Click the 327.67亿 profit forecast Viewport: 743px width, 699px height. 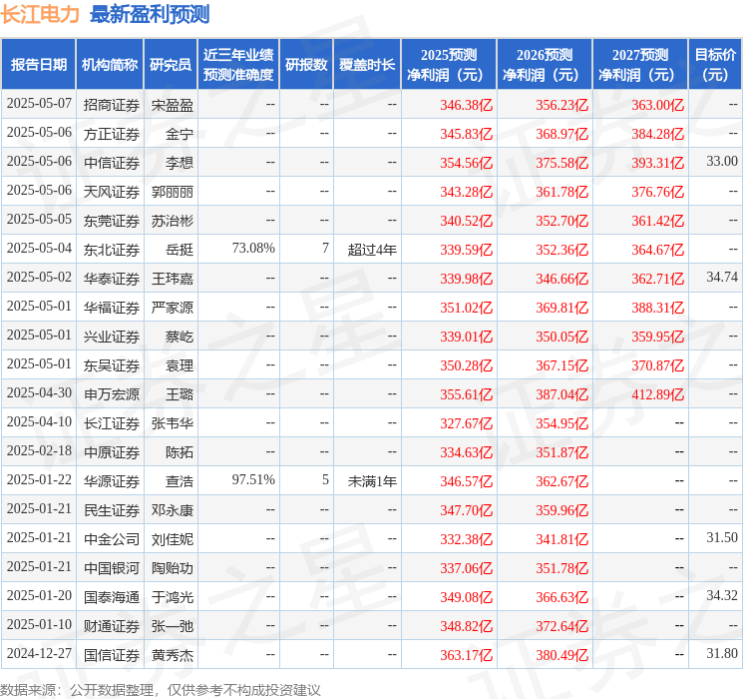pos(467,423)
